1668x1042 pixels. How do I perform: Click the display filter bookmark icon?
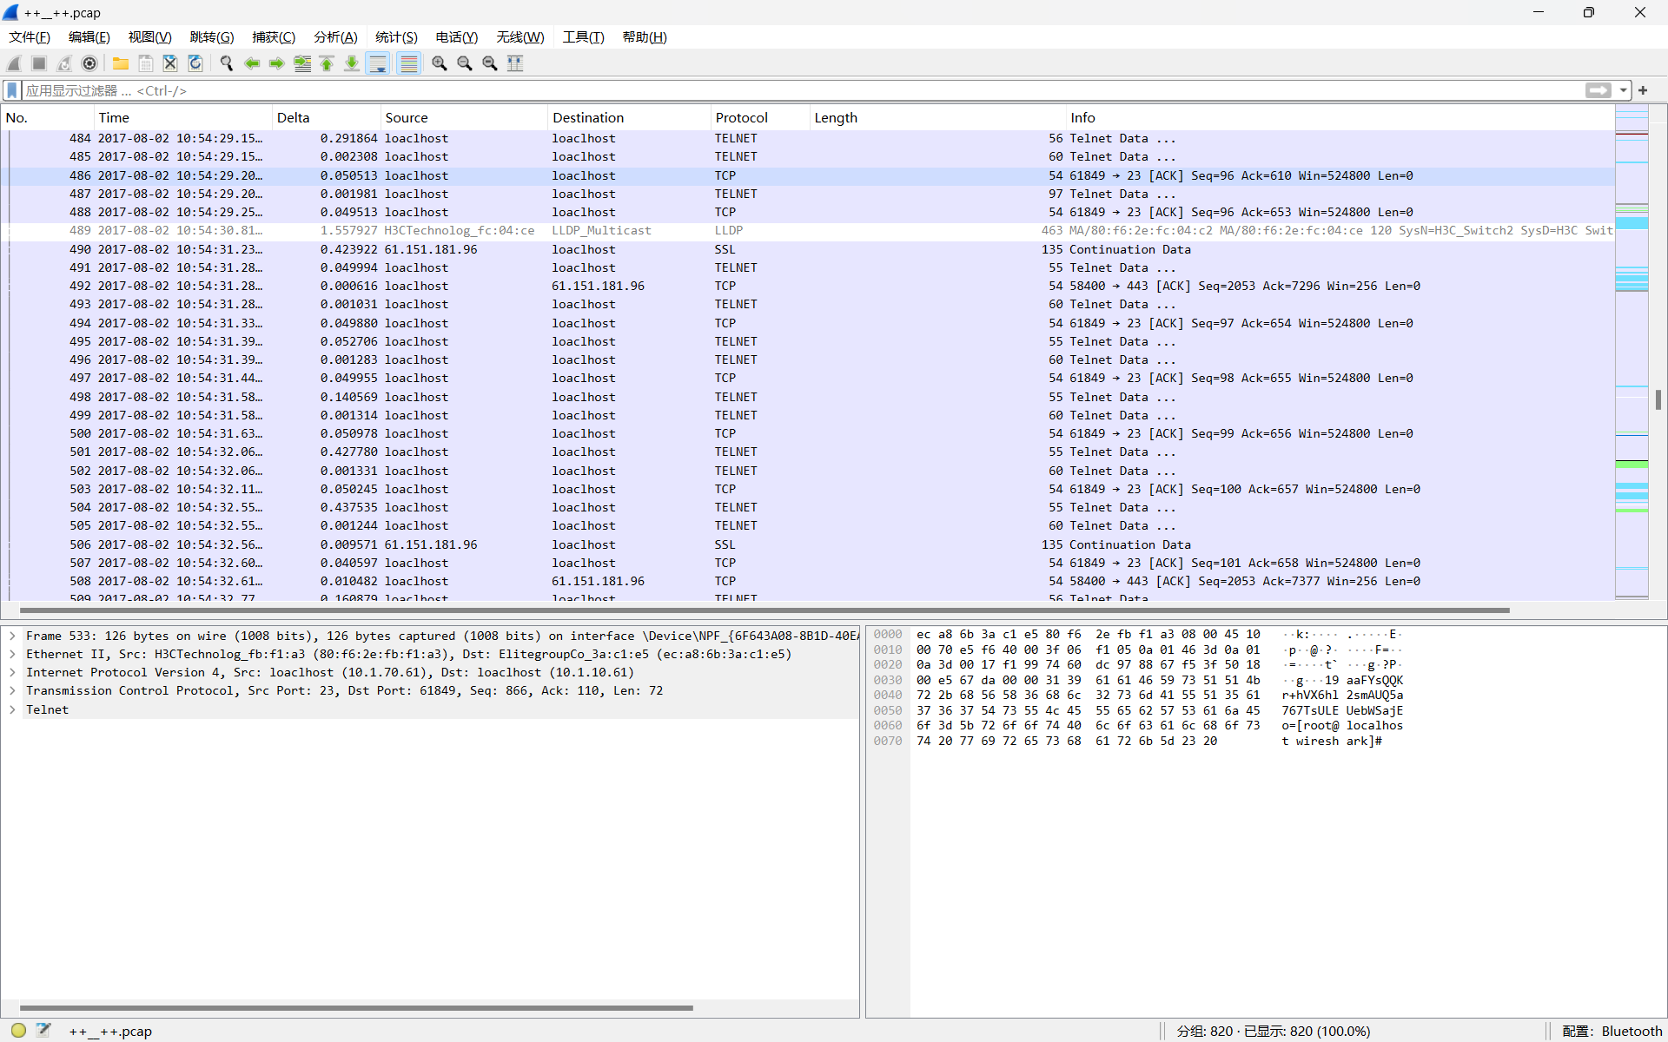coord(12,90)
